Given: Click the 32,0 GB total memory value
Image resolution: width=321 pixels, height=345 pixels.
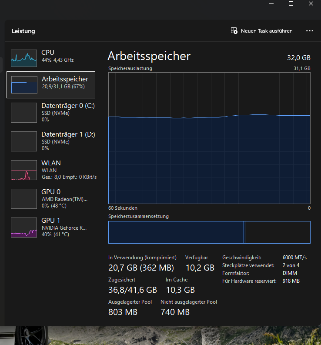Looking at the screenshot, I should point(298,58).
